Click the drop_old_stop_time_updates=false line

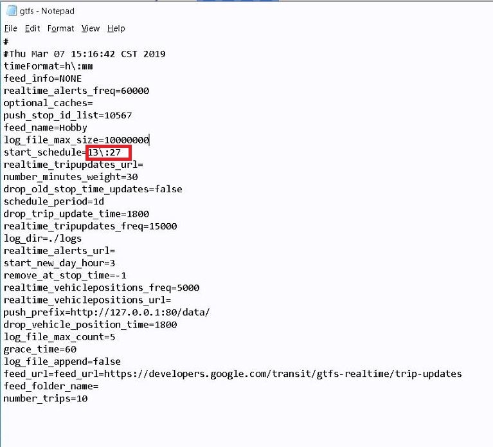pos(93,189)
